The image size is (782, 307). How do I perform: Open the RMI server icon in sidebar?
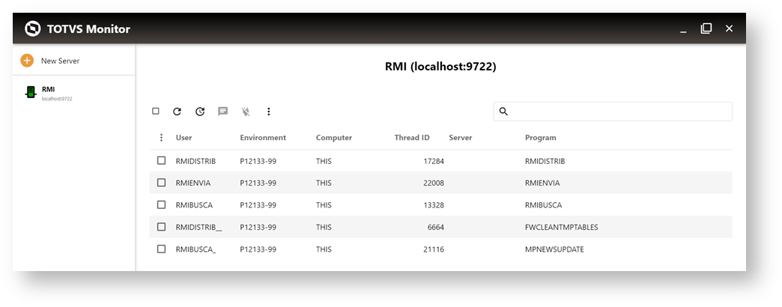coord(31,93)
